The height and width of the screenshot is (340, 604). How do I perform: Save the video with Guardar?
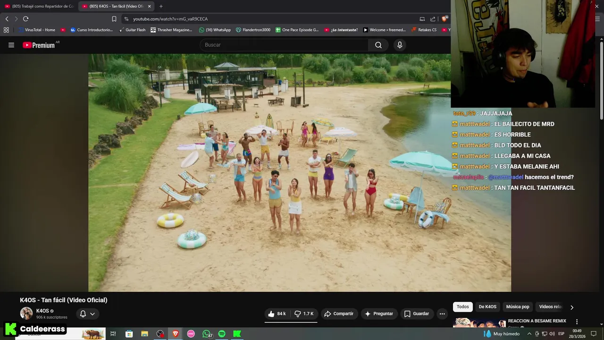coord(417,314)
